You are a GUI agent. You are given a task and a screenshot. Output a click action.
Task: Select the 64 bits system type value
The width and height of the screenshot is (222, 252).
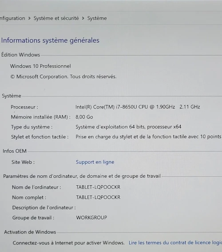tap(128, 127)
